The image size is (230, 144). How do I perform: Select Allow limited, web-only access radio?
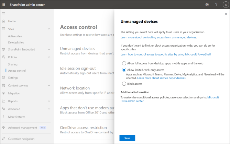(124, 70)
